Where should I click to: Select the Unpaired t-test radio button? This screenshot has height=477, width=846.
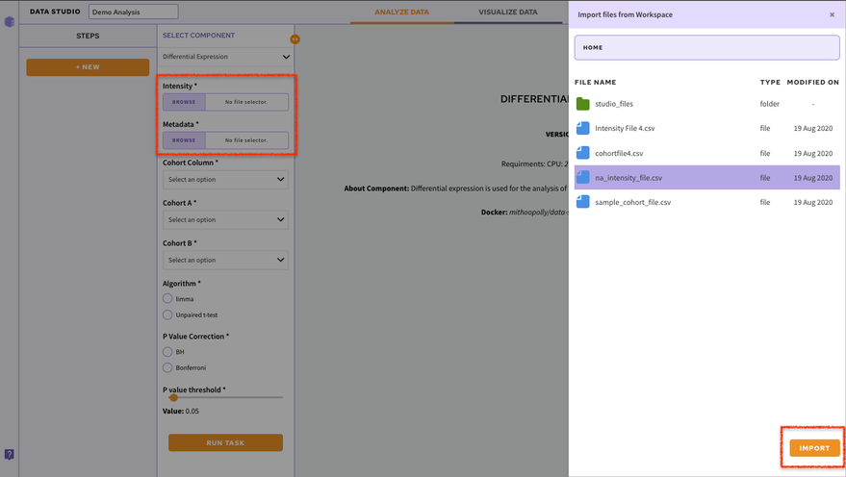[167, 314]
